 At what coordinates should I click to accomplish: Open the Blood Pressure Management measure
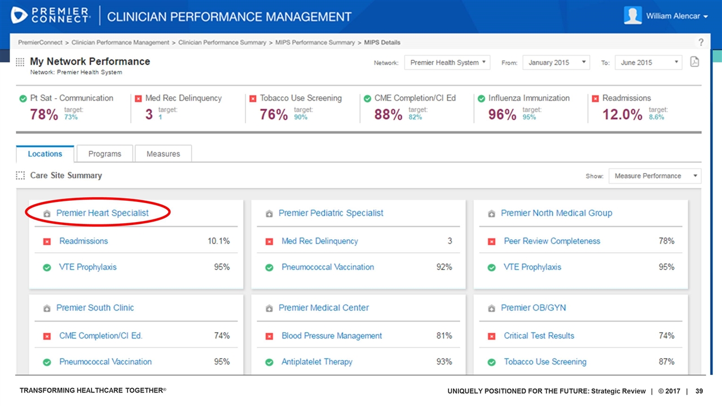tap(332, 336)
